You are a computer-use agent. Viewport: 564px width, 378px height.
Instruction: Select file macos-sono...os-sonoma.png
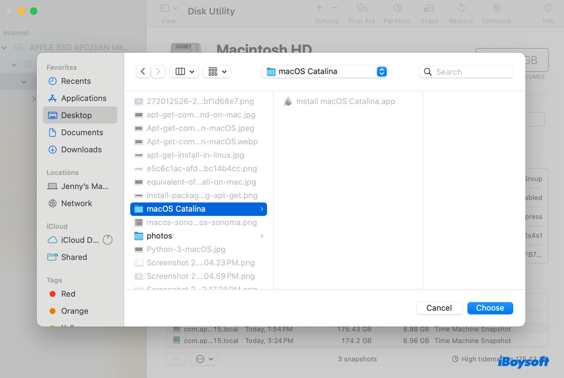click(198, 222)
